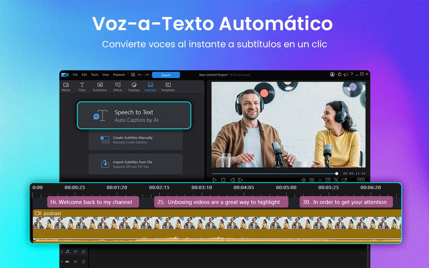Open the Effects room

(x=118, y=87)
